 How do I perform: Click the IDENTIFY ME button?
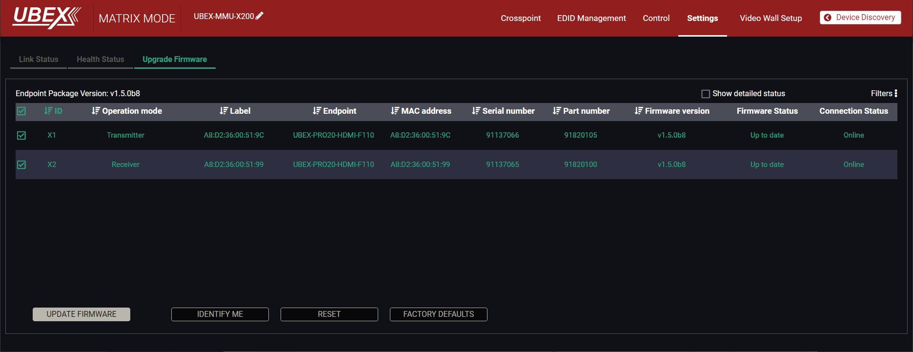[x=220, y=314]
